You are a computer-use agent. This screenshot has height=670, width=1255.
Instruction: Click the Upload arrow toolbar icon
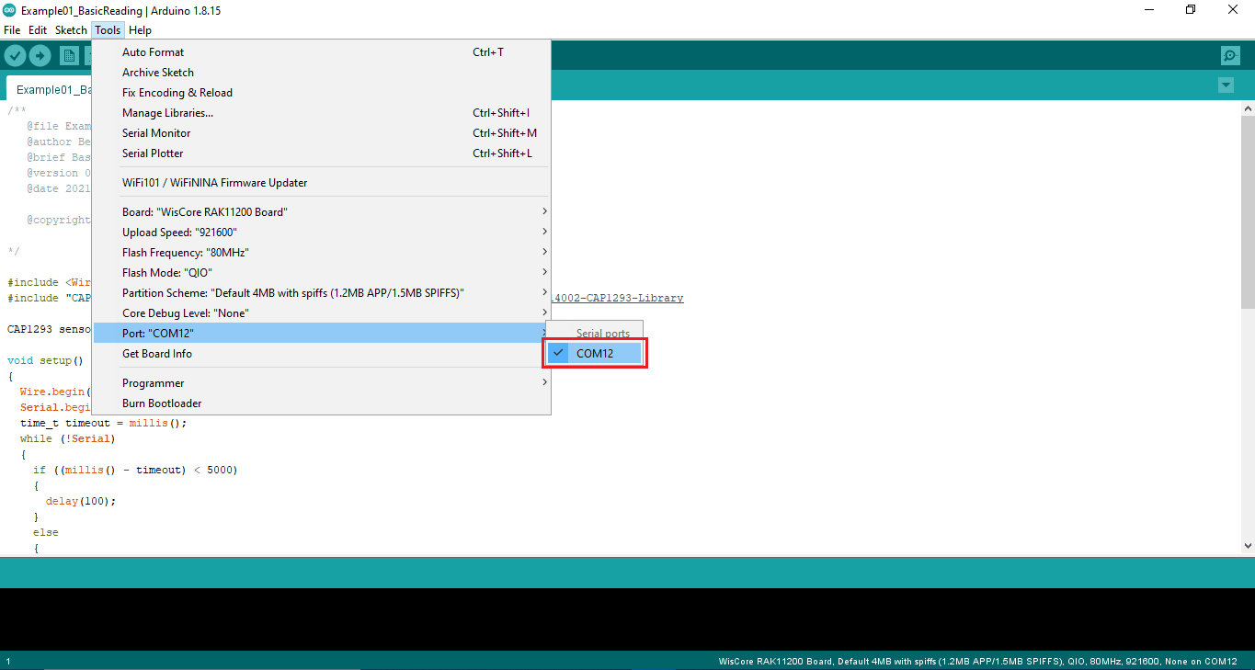tap(40, 56)
